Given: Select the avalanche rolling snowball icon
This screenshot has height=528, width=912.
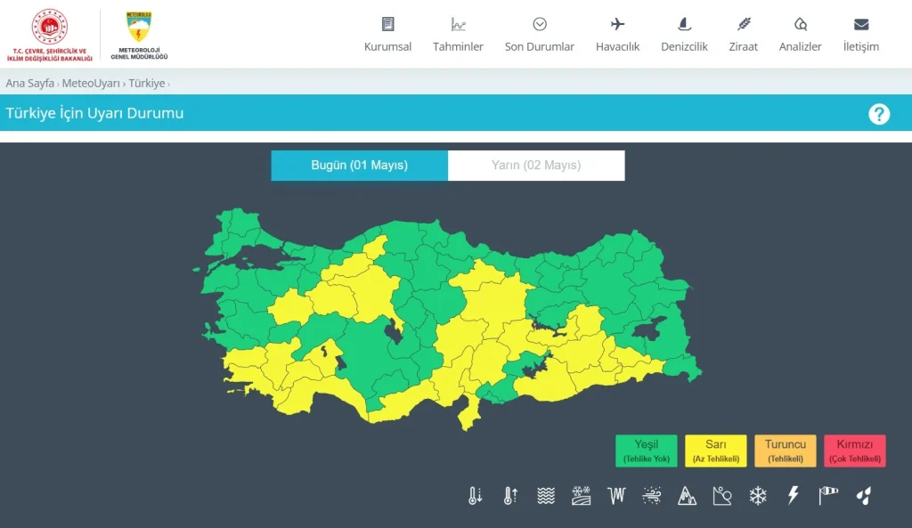Looking at the screenshot, I should pyautogui.click(x=722, y=496).
